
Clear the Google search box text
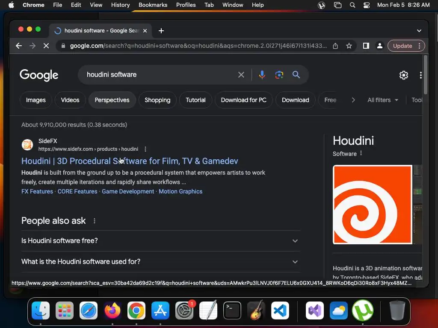(241, 75)
